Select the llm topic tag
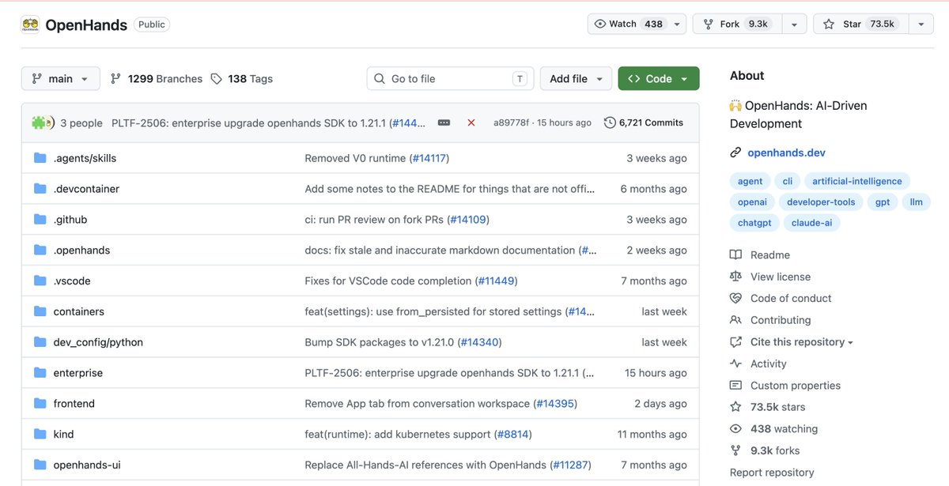The height and width of the screenshot is (486, 949). coord(917,202)
